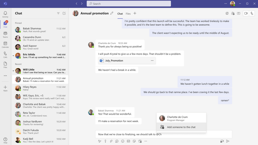The image size is (258, 145).
Task: Click the Search box at top
Action: coord(129,4)
